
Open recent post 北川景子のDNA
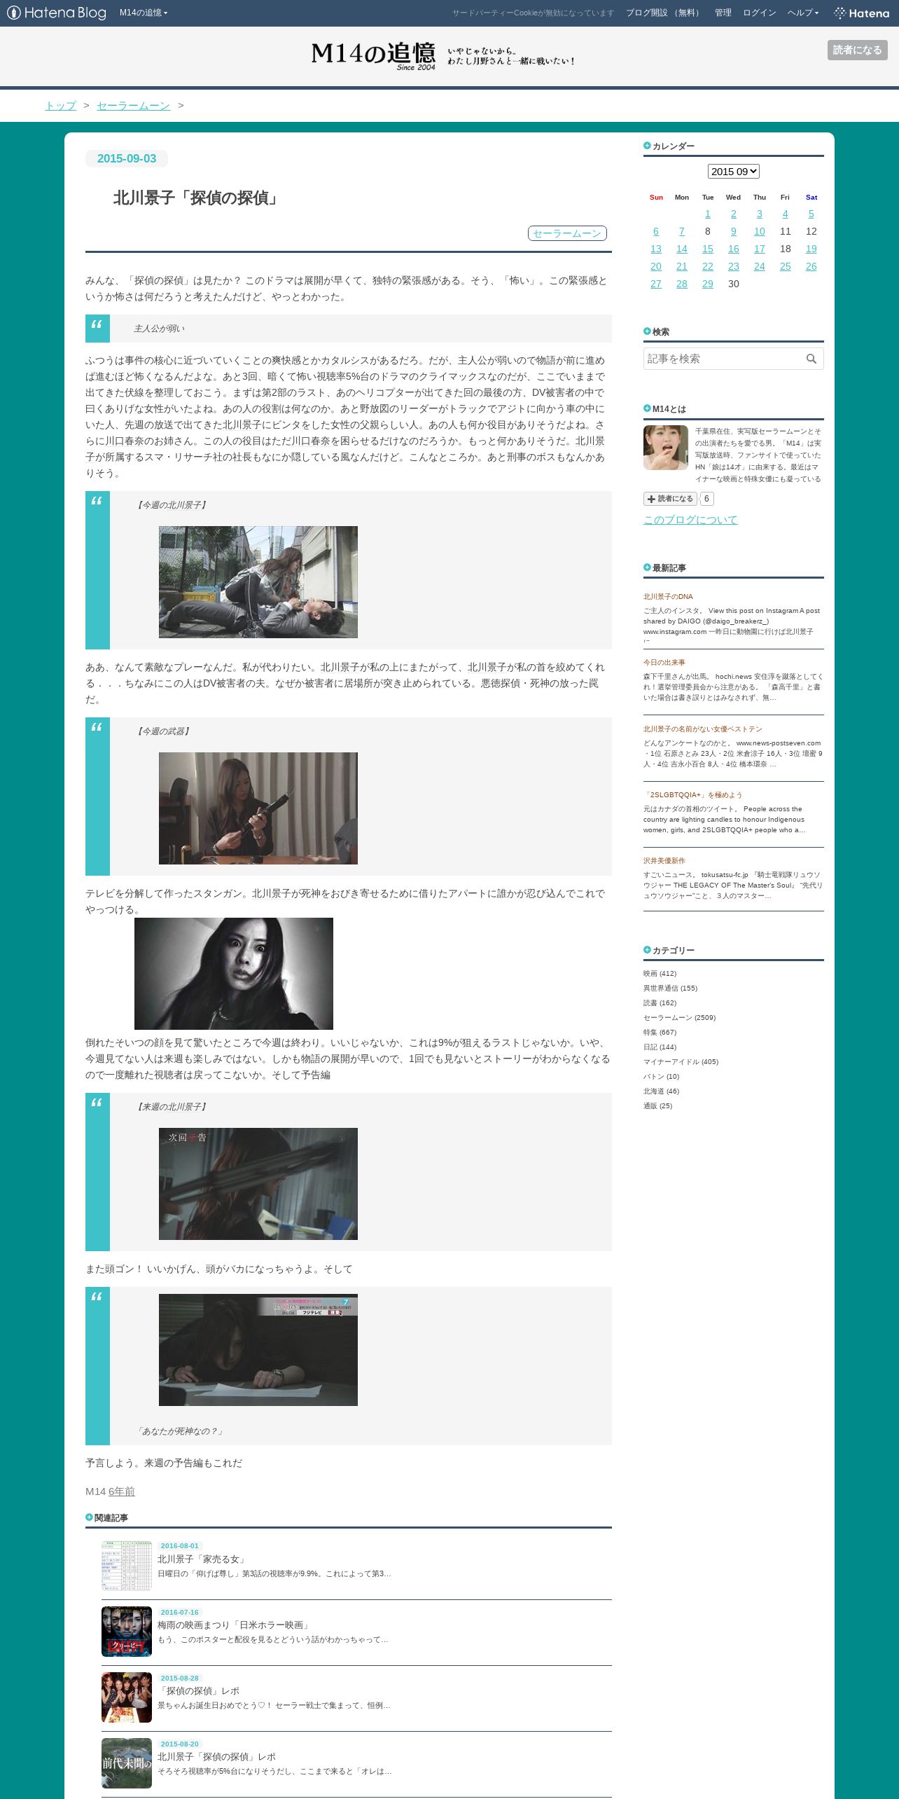pos(668,597)
